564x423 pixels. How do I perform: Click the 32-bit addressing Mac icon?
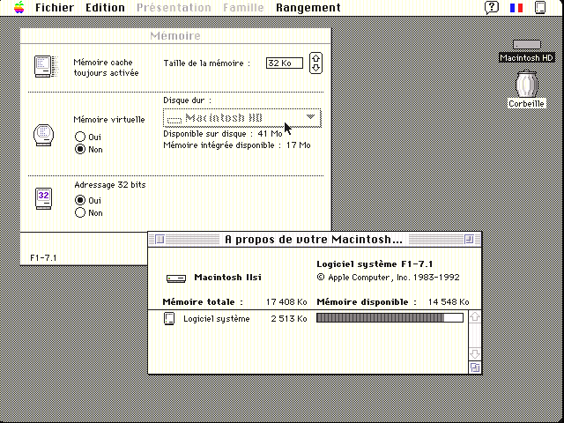pyautogui.click(x=43, y=198)
